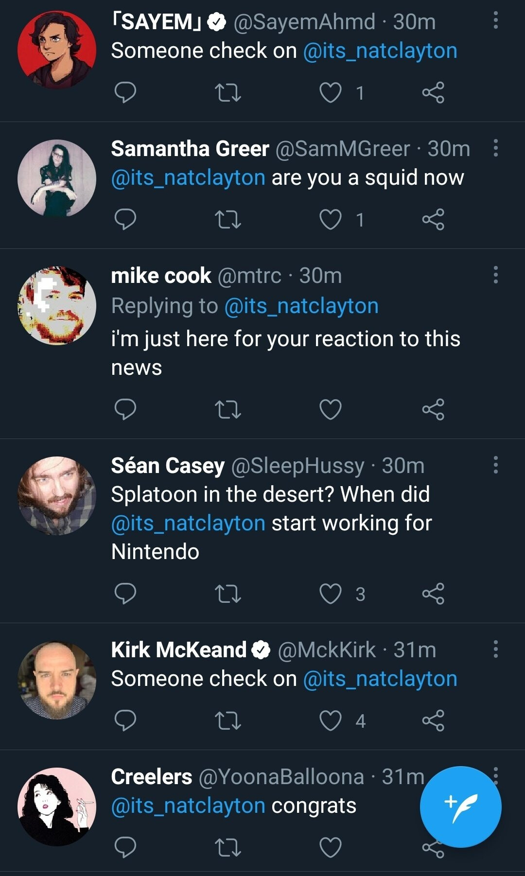Expand overflow menu on Séan Casey's tweet
The width and height of the screenshot is (525, 876).
point(495,465)
